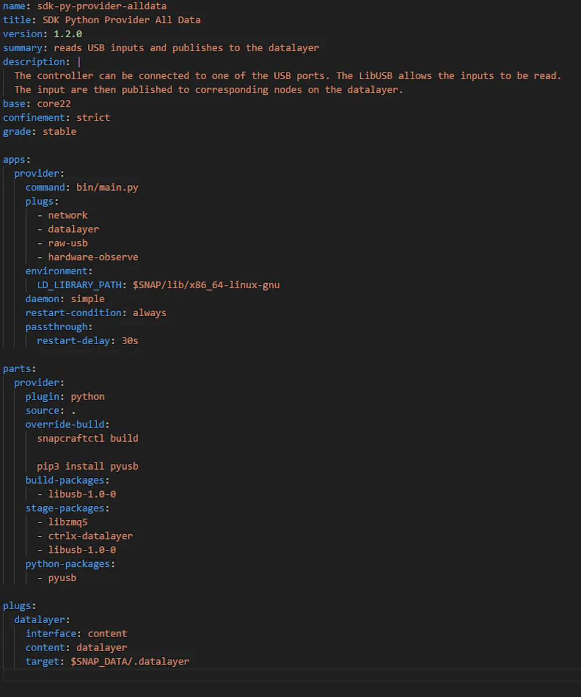Click the title value 'SDK Python Provider All Data'
Screen dimensions: 581x697
121,20
